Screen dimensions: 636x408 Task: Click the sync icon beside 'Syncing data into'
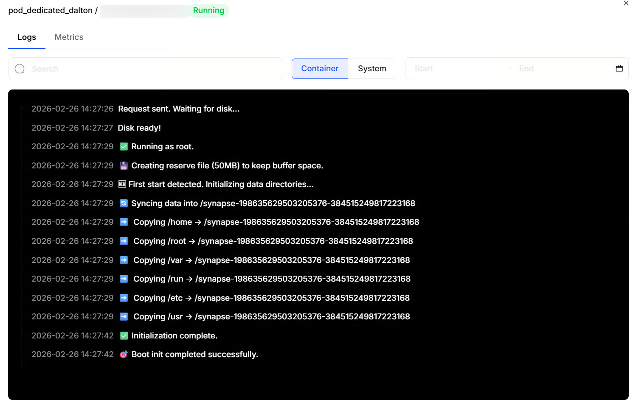pyautogui.click(x=124, y=204)
